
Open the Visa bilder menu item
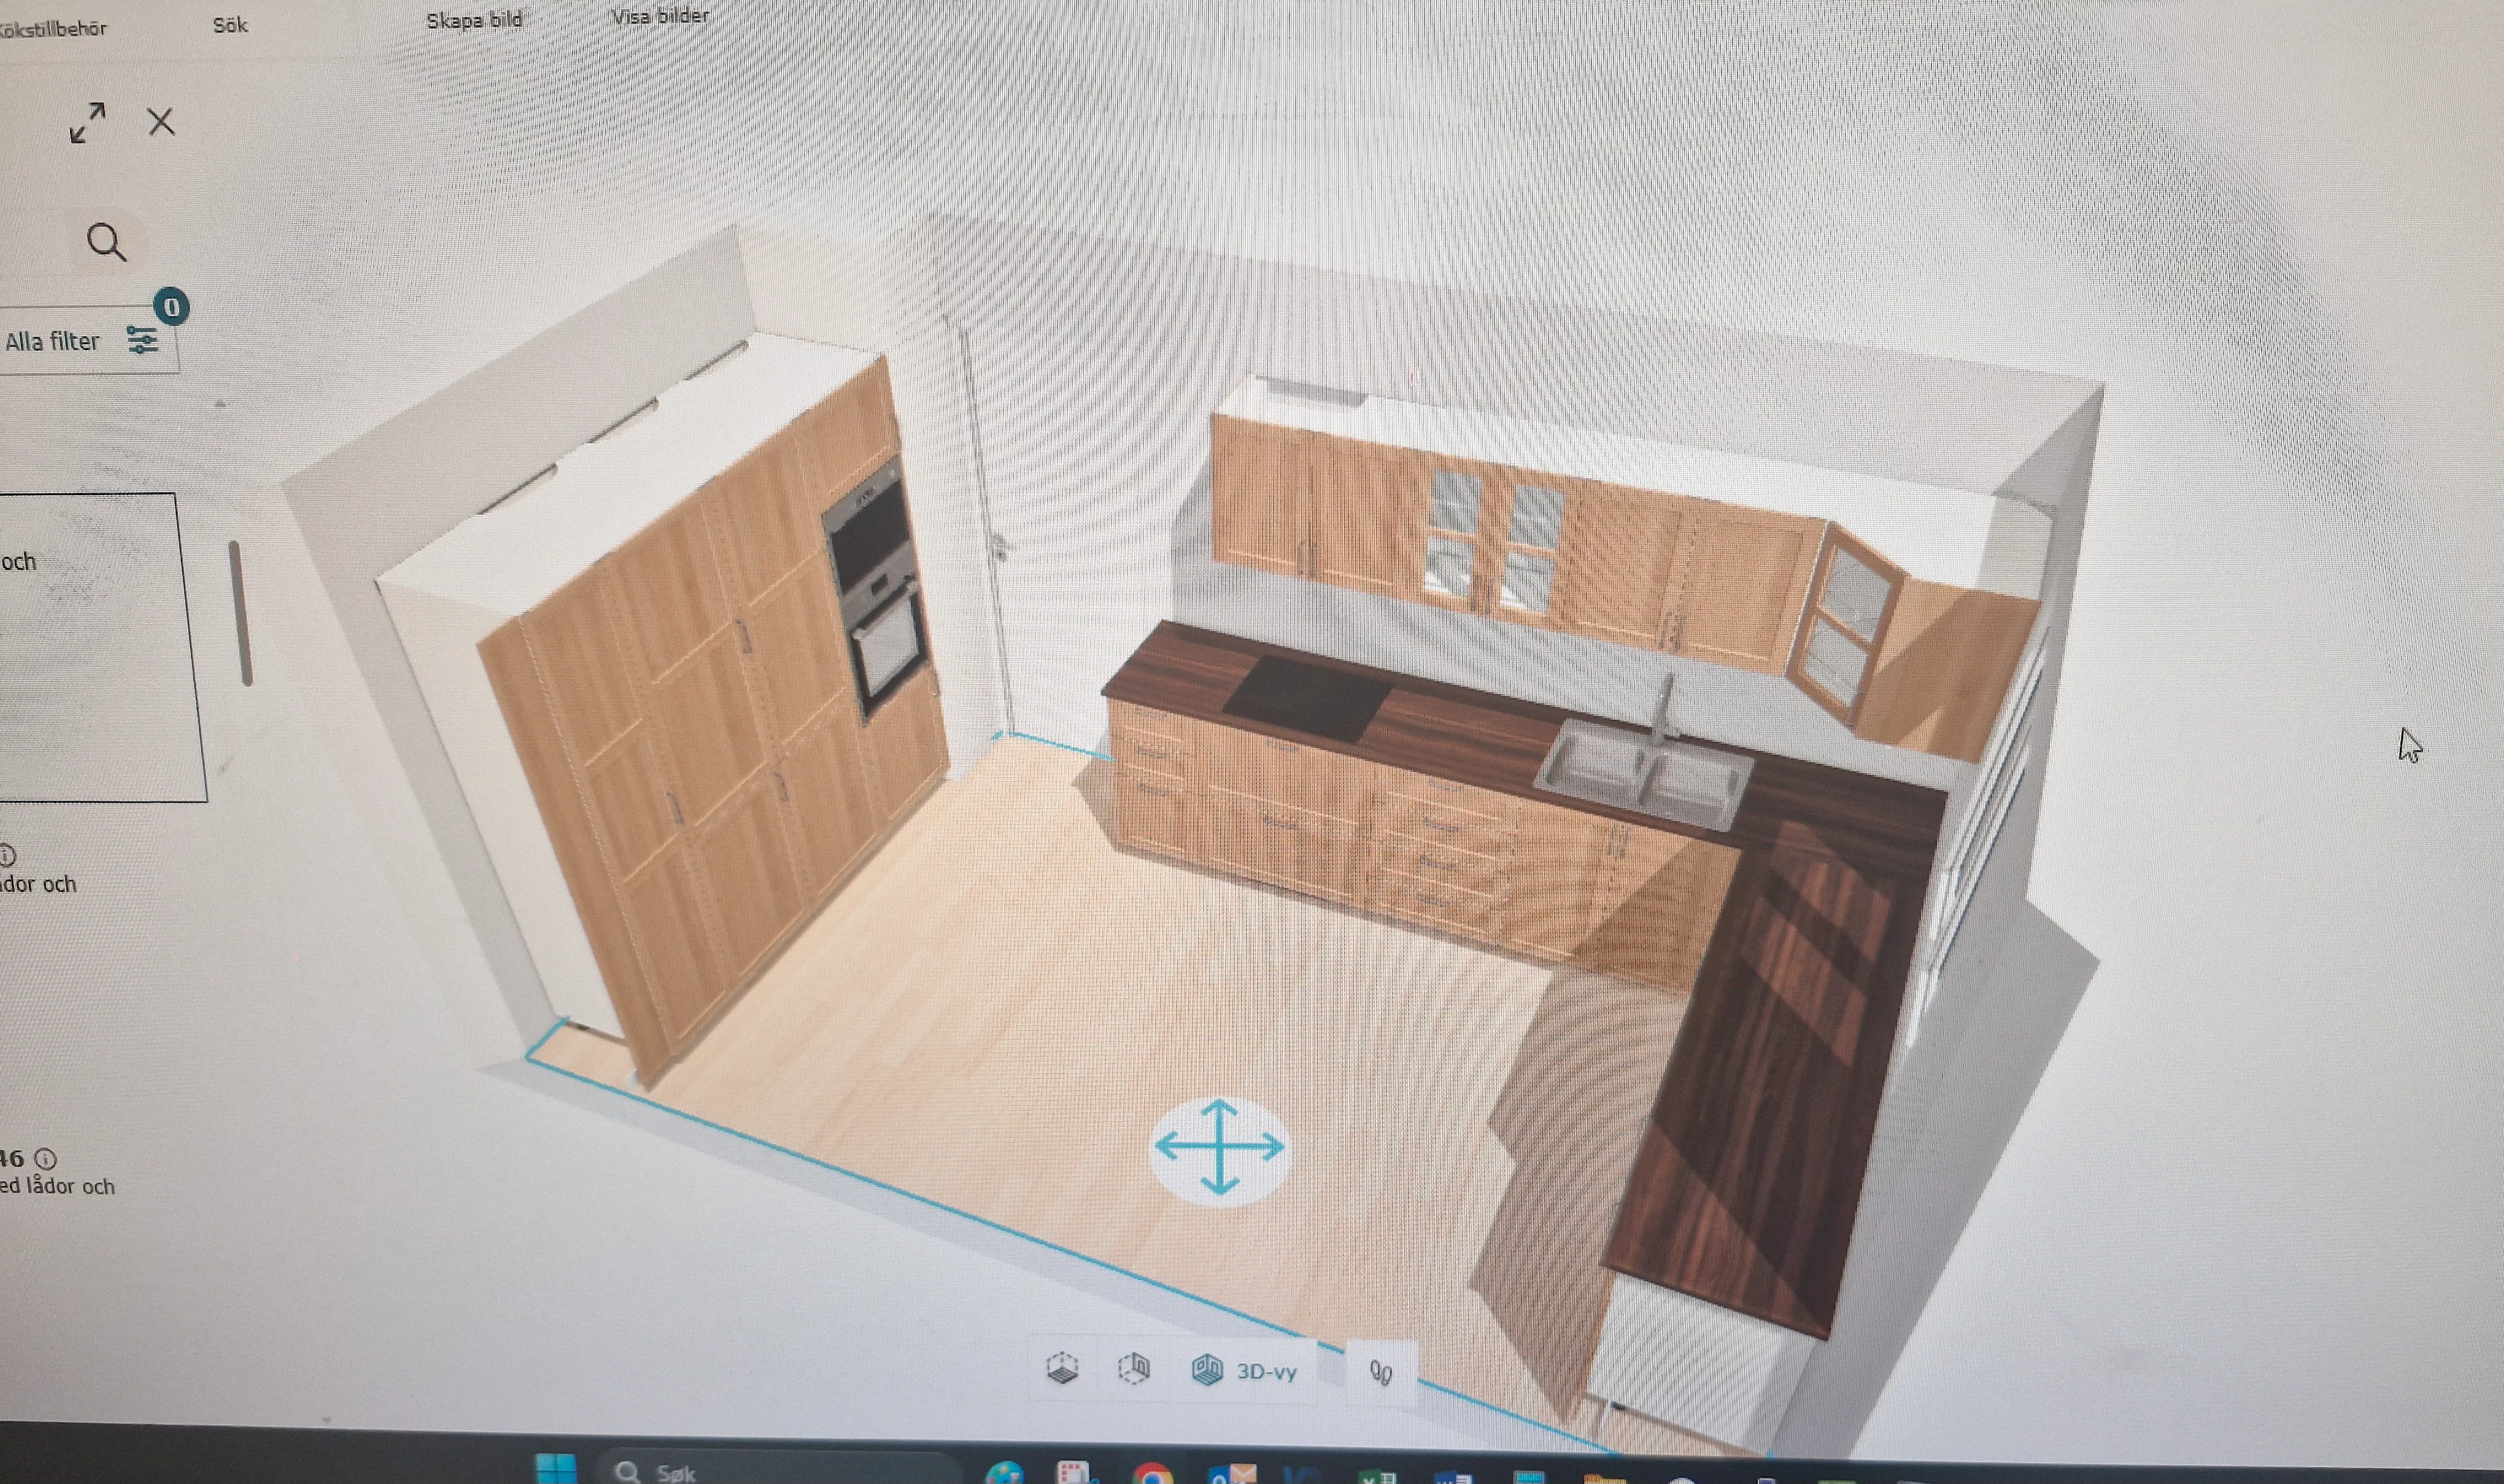(660, 16)
